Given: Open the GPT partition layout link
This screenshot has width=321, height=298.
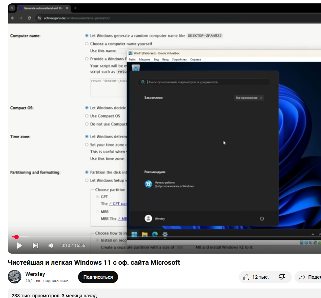Looking at the screenshot, I should click(118, 204).
